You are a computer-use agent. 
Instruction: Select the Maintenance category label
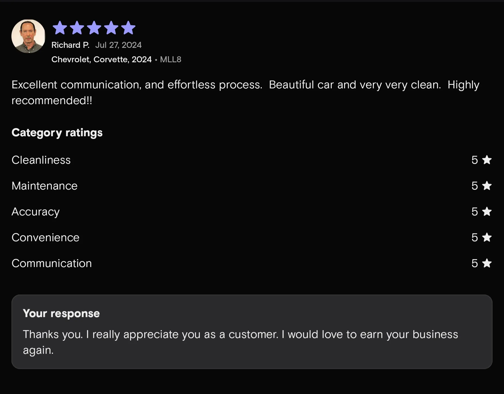click(x=45, y=186)
